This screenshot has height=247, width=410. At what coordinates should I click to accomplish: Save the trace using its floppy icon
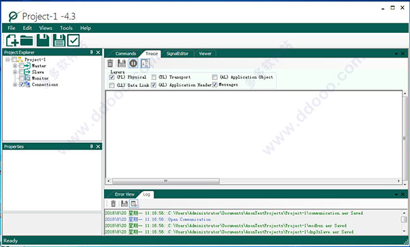point(122,63)
